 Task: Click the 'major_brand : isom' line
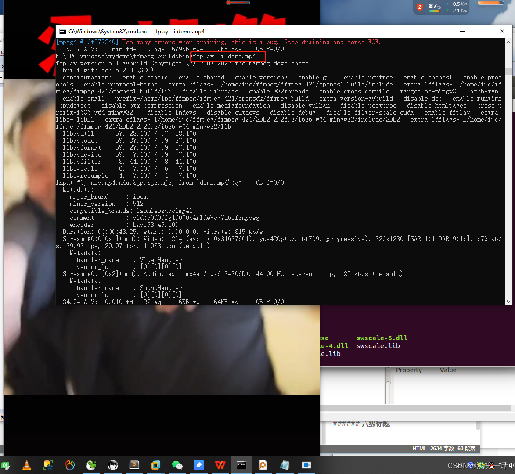[x=108, y=197]
